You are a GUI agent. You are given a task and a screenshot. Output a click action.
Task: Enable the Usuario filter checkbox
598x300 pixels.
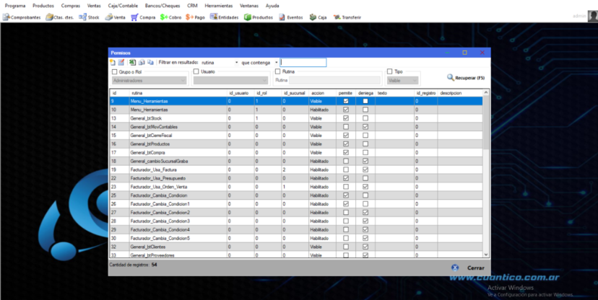coord(196,71)
